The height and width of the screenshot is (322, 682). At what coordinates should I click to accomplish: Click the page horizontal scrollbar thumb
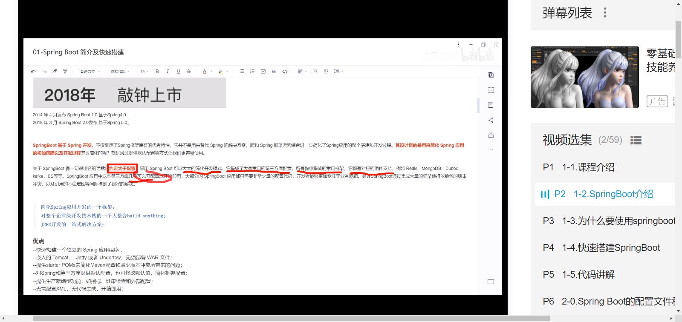tap(292, 318)
